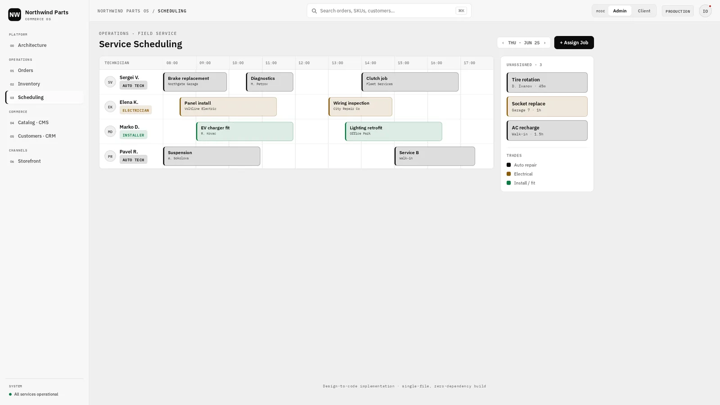Open the Diagnostics job block
Image resolution: width=720 pixels, height=405 pixels.
pos(270,82)
